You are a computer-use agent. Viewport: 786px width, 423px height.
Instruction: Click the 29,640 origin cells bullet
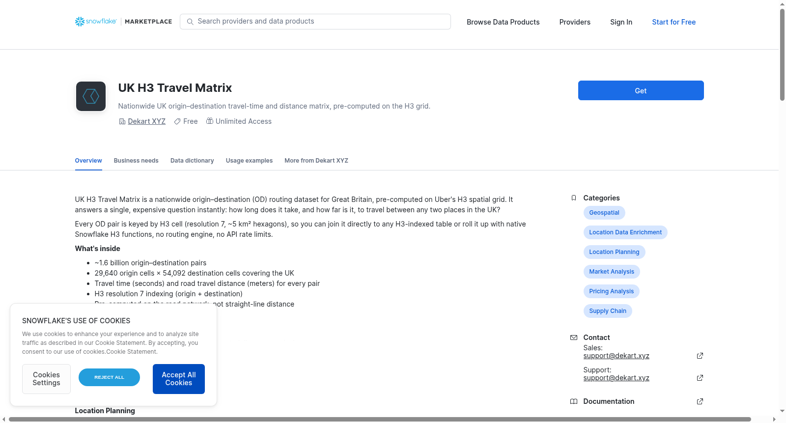(195, 273)
